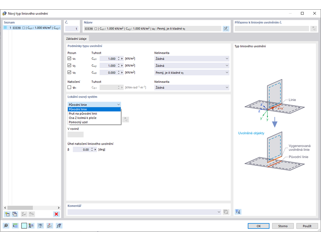Viewport: 321px width, 241px height.
Task: Click the β angle spinner arrows
Action: 92,150
